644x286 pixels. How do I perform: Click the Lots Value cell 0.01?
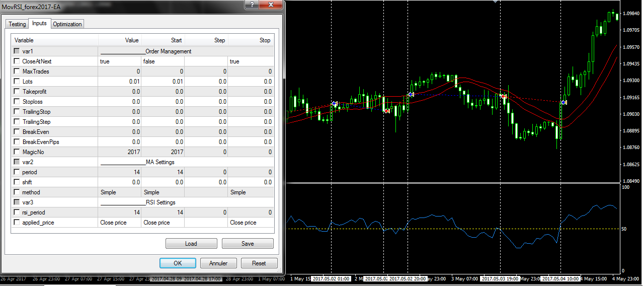120,82
